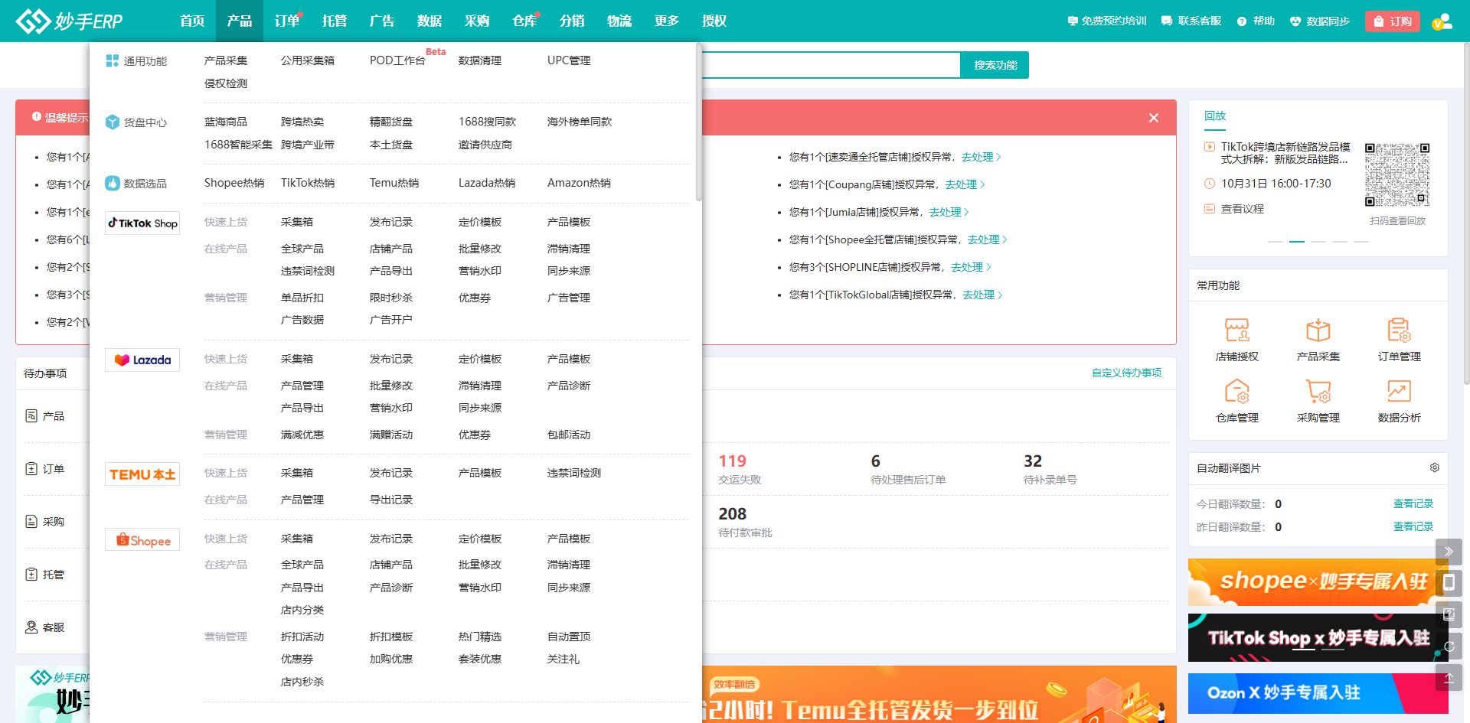
Task: Open the 产品采集 shortcut icon
Action: coord(1318,331)
